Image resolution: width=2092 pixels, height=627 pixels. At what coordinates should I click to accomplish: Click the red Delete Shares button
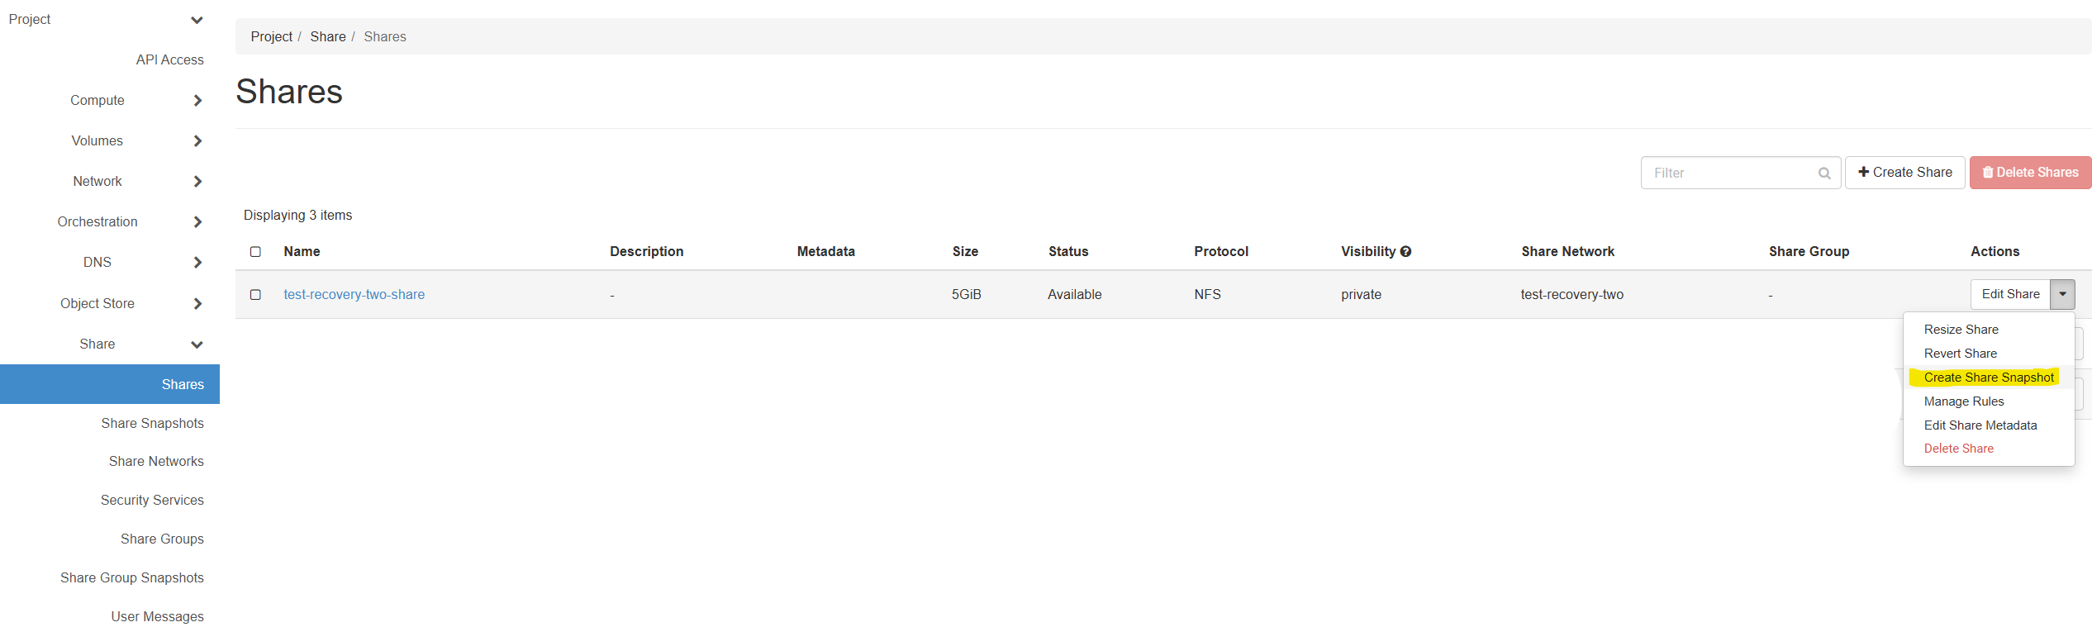[x=2030, y=173]
